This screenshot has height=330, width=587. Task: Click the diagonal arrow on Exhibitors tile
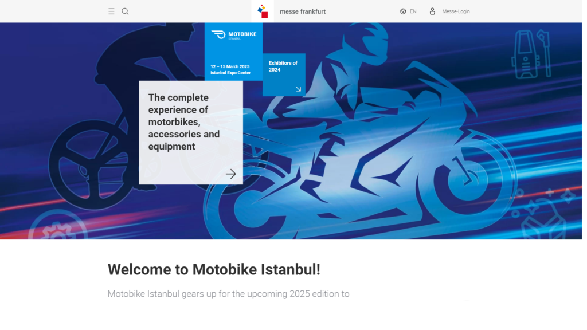298,89
